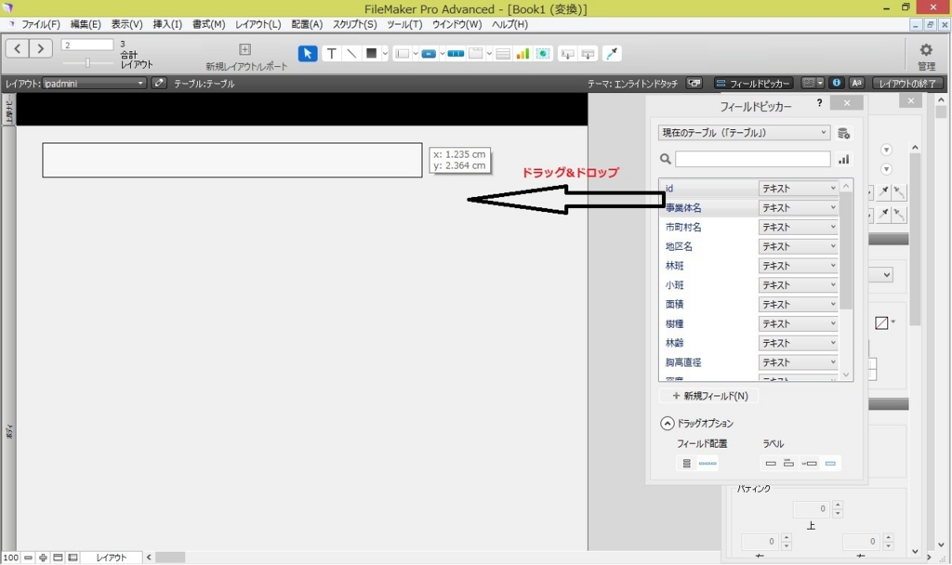The width and height of the screenshot is (952, 565).
Task: Open the fill color slash swatch dropdown
Action: 893,322
